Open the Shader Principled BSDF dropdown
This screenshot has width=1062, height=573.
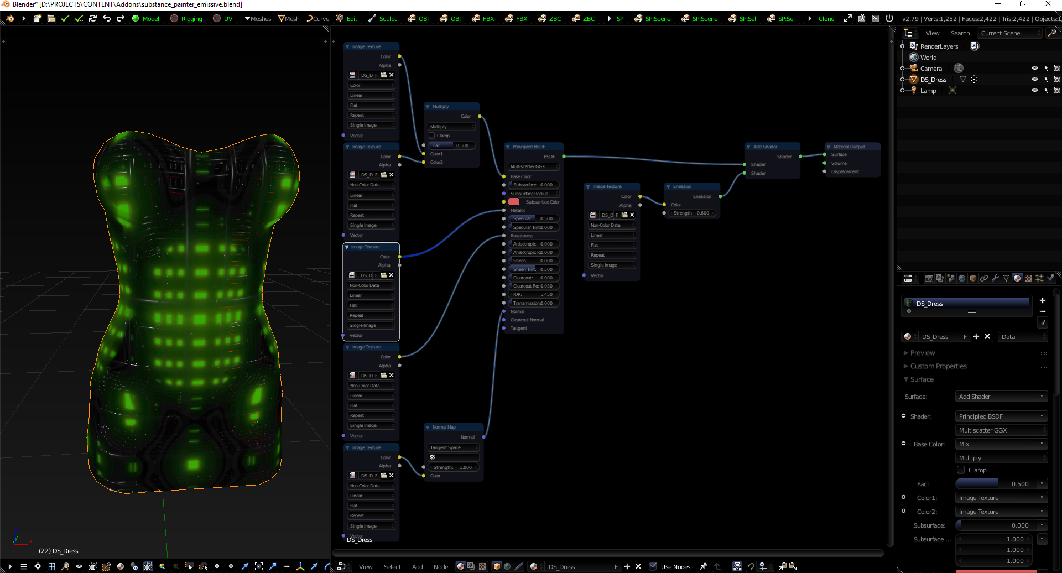[x=1001, y=416]
